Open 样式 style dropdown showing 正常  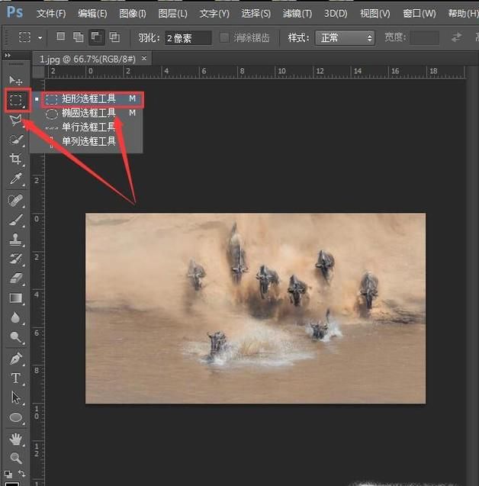coord(345,38)
